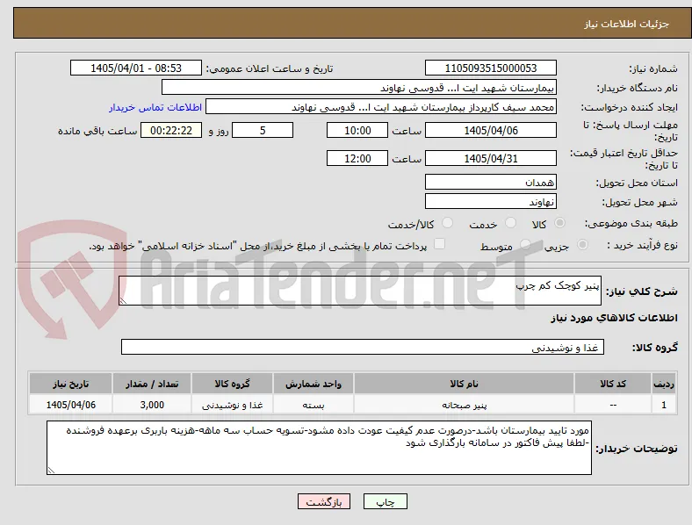Click the پنیر صبحانه table cell

coord(464,405)
